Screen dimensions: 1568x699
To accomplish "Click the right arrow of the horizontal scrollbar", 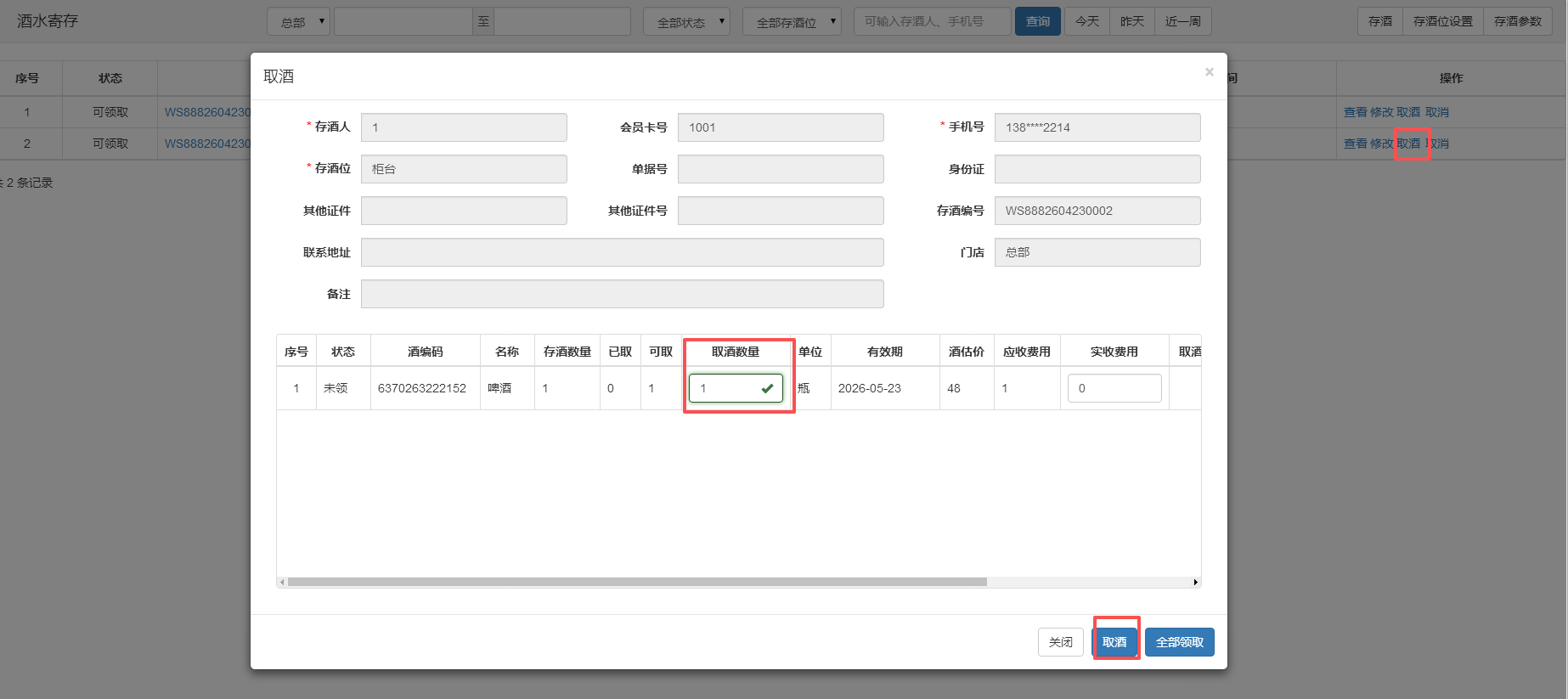I will pyautogui.click(x=1195, y=583).
